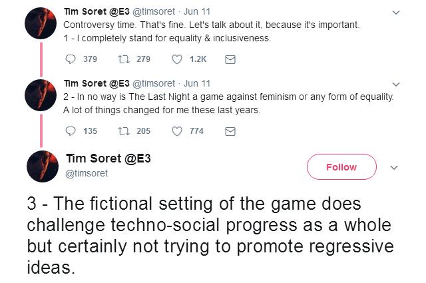The image size is (426, 283).
Task: Like the first tweet with 1.2K likes
Action: 178,59
